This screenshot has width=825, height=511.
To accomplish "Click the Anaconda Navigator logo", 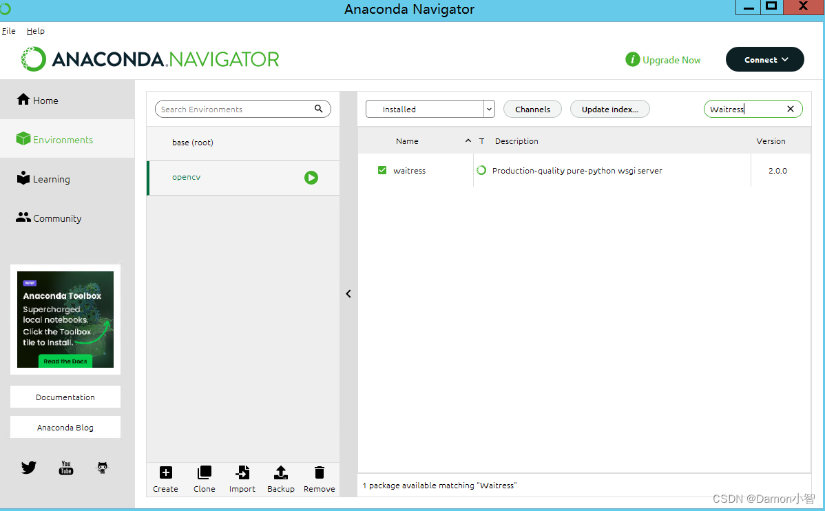I will [150, 59].
